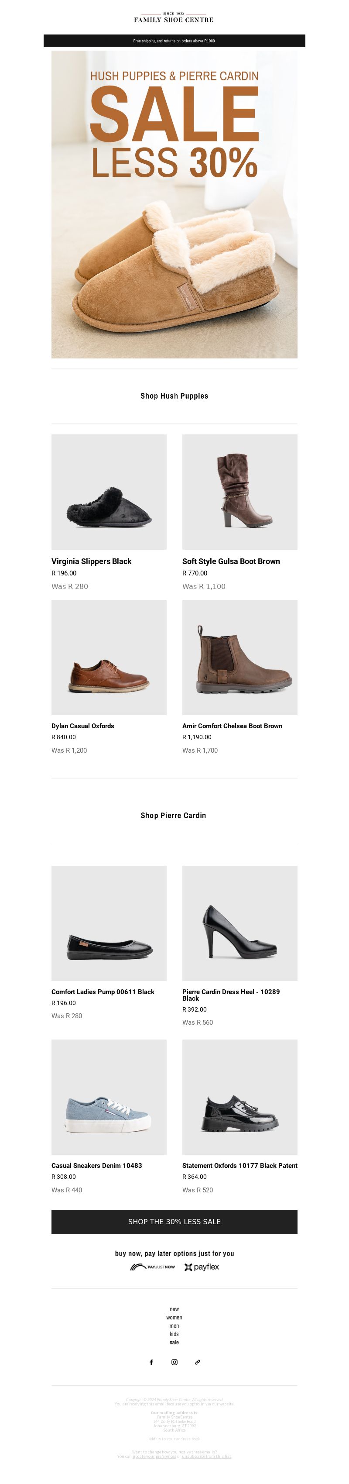Click the Amir Comfort Chelsea Boot Brown title
The image size is (349, 1484).
pos(232,726)
